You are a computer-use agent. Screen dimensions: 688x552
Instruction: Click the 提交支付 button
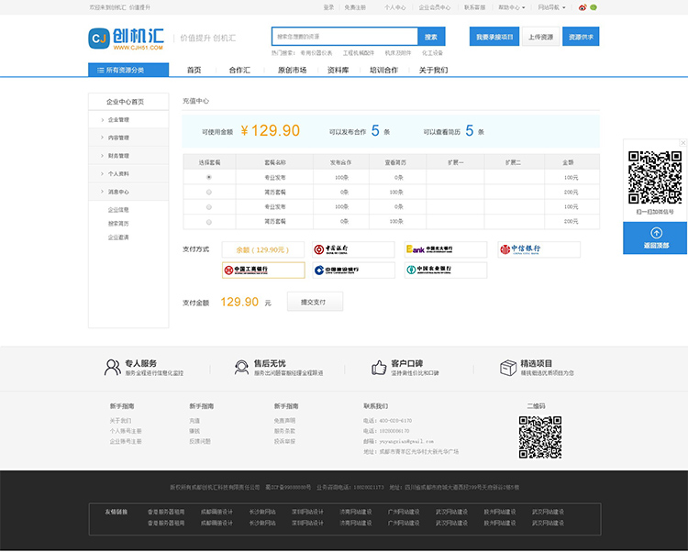click(315, 302)
